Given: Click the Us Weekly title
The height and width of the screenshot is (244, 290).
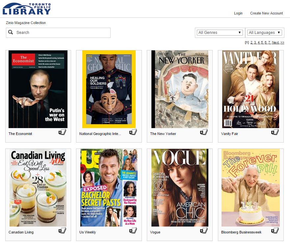Looking at the screenshot, I should point(88,232).
